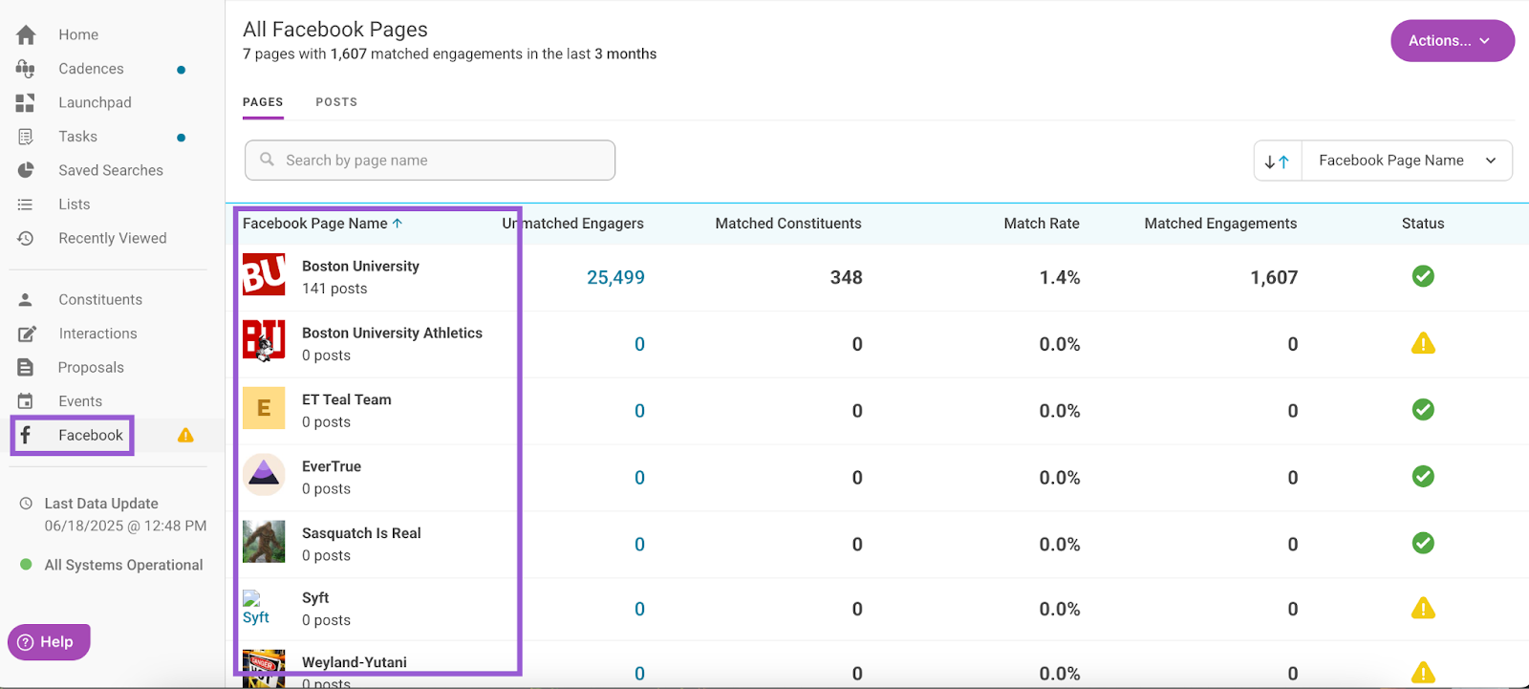
Task: Open the Weyland-Yutani page link
Action: (355, 662)
